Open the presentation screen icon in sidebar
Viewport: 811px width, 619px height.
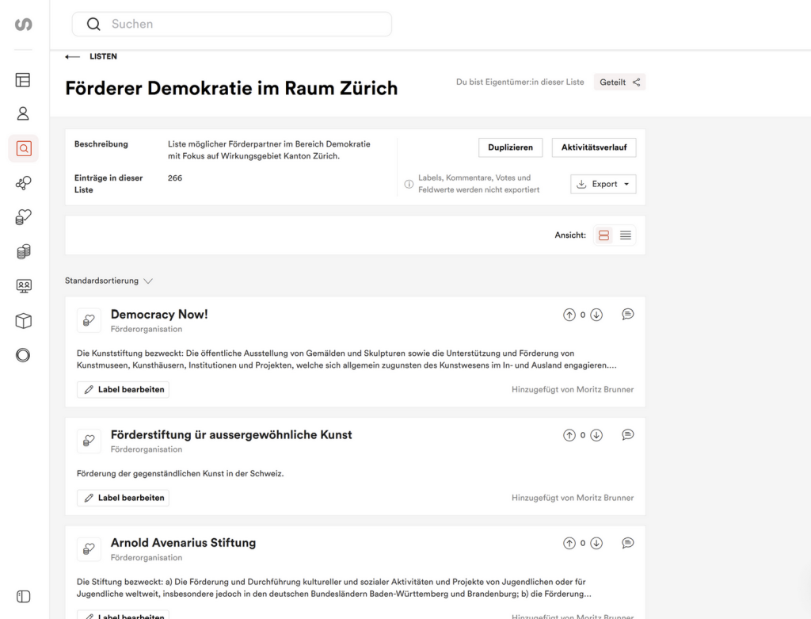[x=23, y=286]
